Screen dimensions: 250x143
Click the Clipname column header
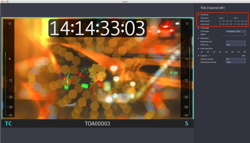[x=204, y=18]
